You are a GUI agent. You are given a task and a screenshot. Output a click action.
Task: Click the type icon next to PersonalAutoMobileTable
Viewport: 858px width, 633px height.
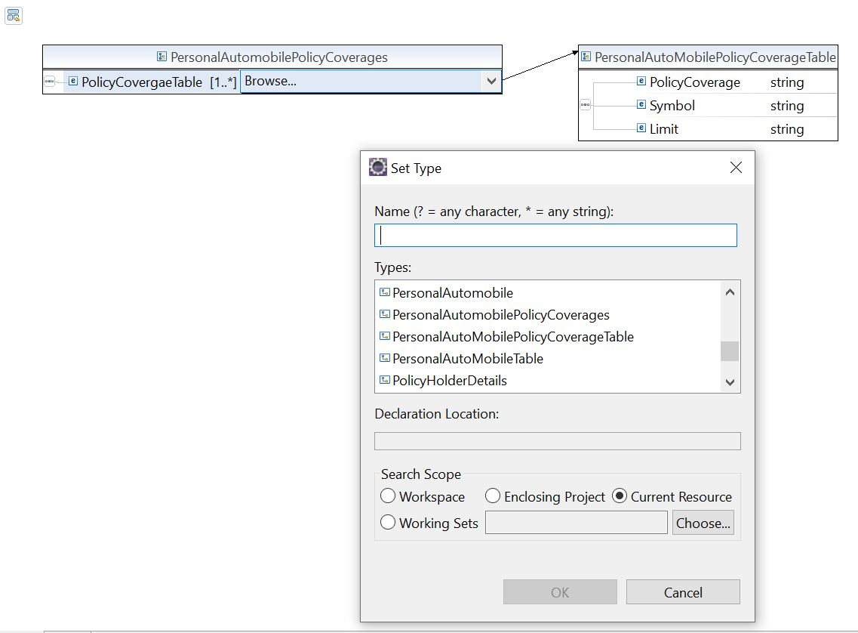coord(385,358)
